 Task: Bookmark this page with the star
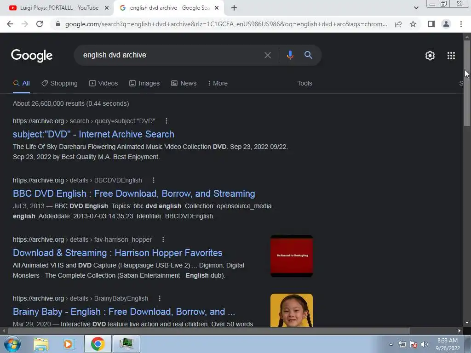click(x=413, y=24)
